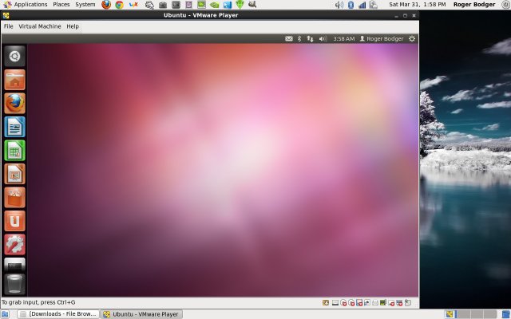The height and width of the screenshot is (319, 511).
Task: Click host show desktop button
Action: (5, 314)
